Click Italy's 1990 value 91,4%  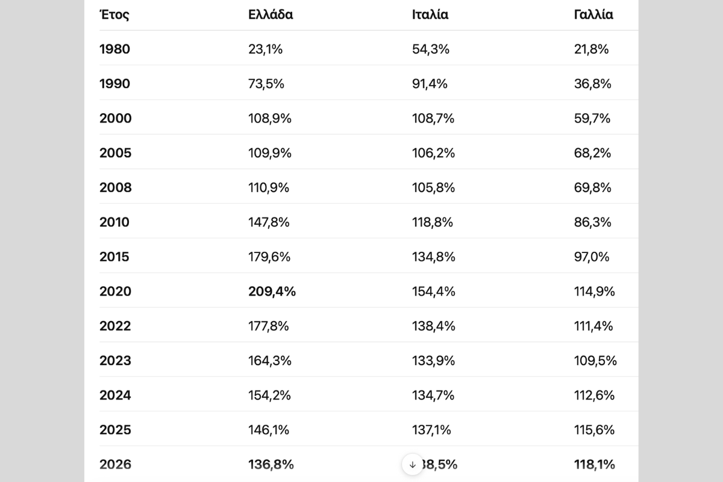pyautogui.click(x=430, y=84)
